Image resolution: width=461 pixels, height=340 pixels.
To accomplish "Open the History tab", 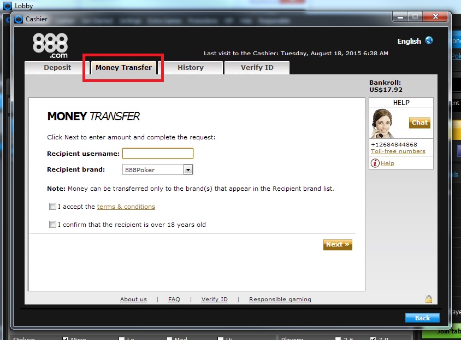I will pyautogui.click(x=191, y=68).
